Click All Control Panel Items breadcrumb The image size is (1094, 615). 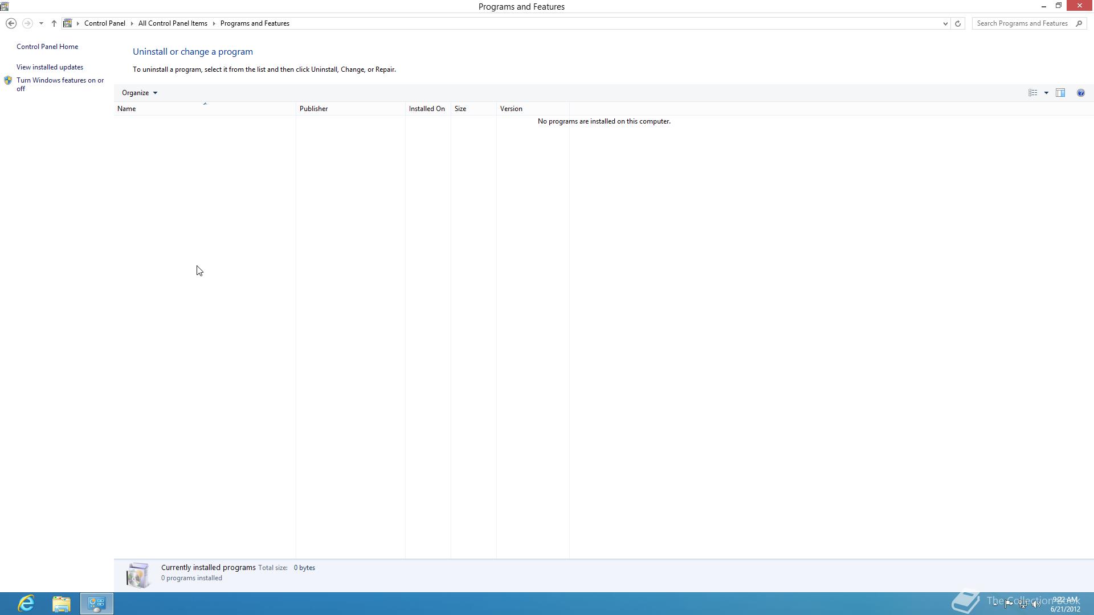[x=173, y=23]
